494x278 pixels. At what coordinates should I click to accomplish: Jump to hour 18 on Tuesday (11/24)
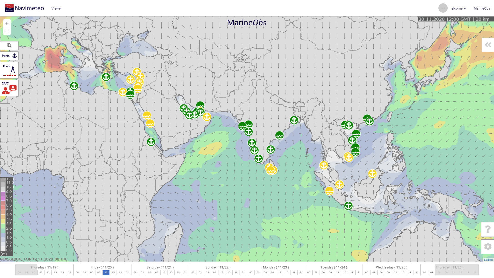point(352,273)
